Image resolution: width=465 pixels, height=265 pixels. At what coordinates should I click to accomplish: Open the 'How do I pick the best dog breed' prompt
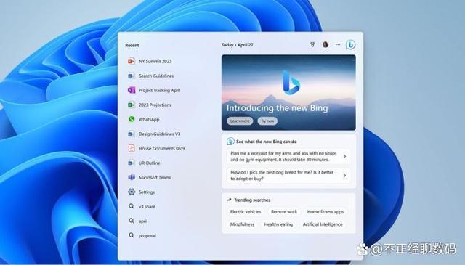(282, 175)
